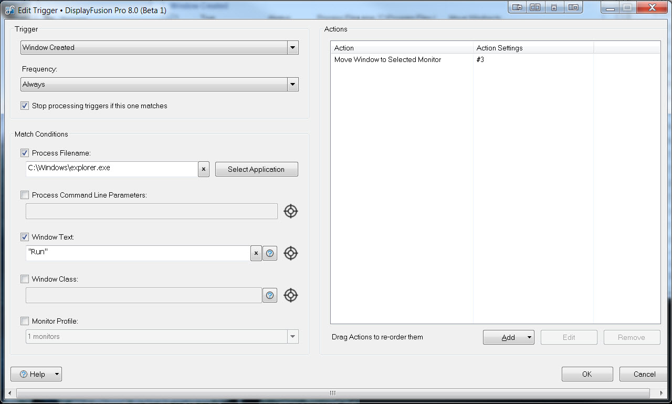
Task: Clear the Process Filename field with its x button
Action: tap(204, 169)
